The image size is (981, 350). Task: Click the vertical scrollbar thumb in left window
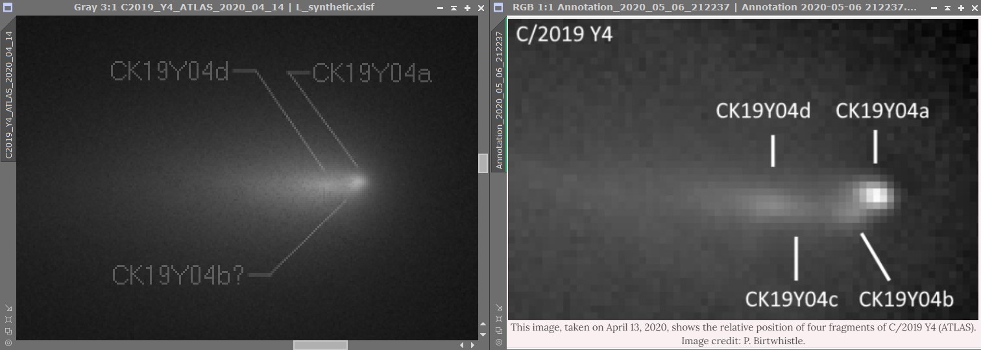(x=483, y=163)
